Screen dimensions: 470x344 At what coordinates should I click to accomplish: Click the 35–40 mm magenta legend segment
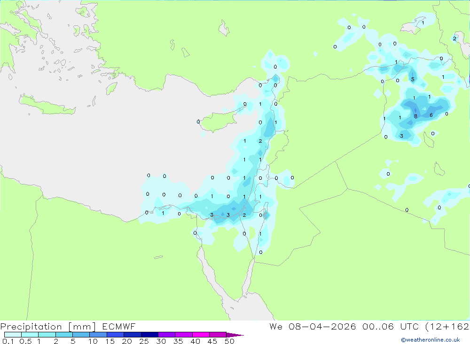183,335
